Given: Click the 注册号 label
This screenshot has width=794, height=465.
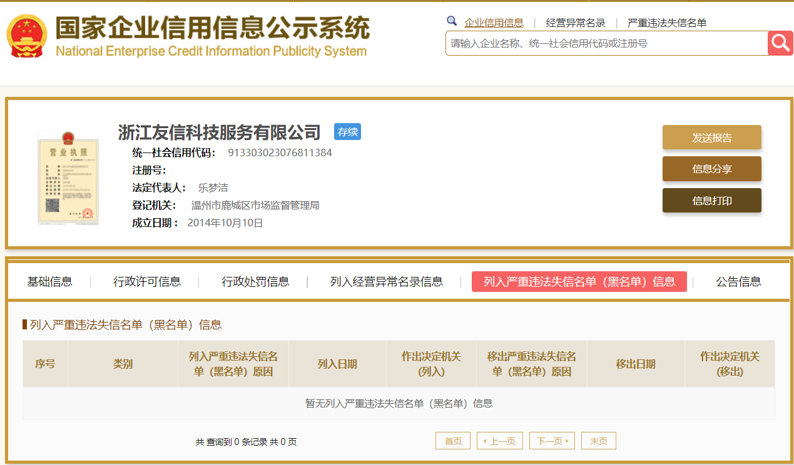Looking at the screenshot, I should coord(149,170).
